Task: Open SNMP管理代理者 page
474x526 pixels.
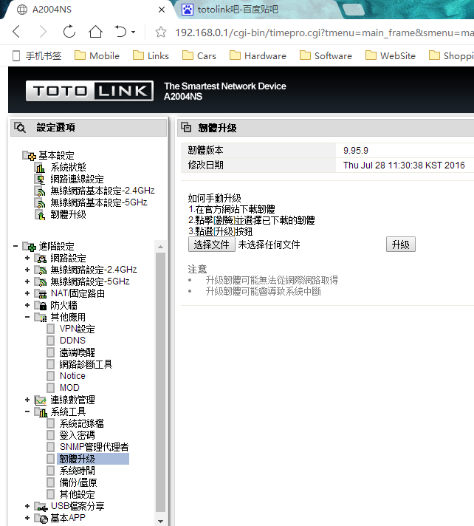Action: click(95, 447)
